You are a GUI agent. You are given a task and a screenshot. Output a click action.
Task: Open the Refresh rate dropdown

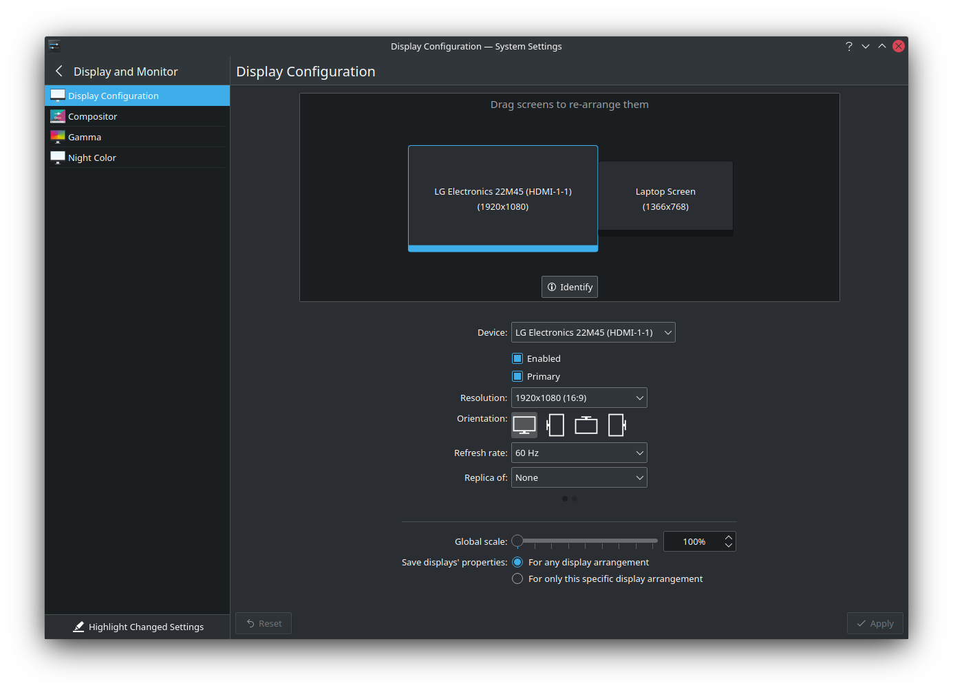579,453
